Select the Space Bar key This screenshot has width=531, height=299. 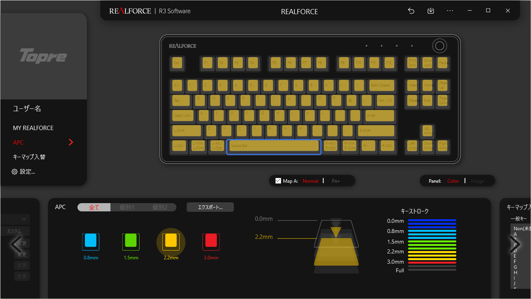[x=274, y=147]
